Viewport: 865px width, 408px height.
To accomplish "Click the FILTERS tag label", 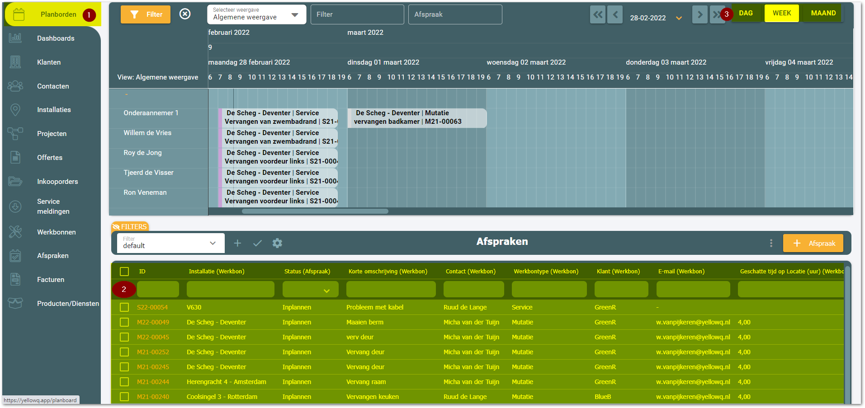I will pyautogui.click(x=130, y=226).
